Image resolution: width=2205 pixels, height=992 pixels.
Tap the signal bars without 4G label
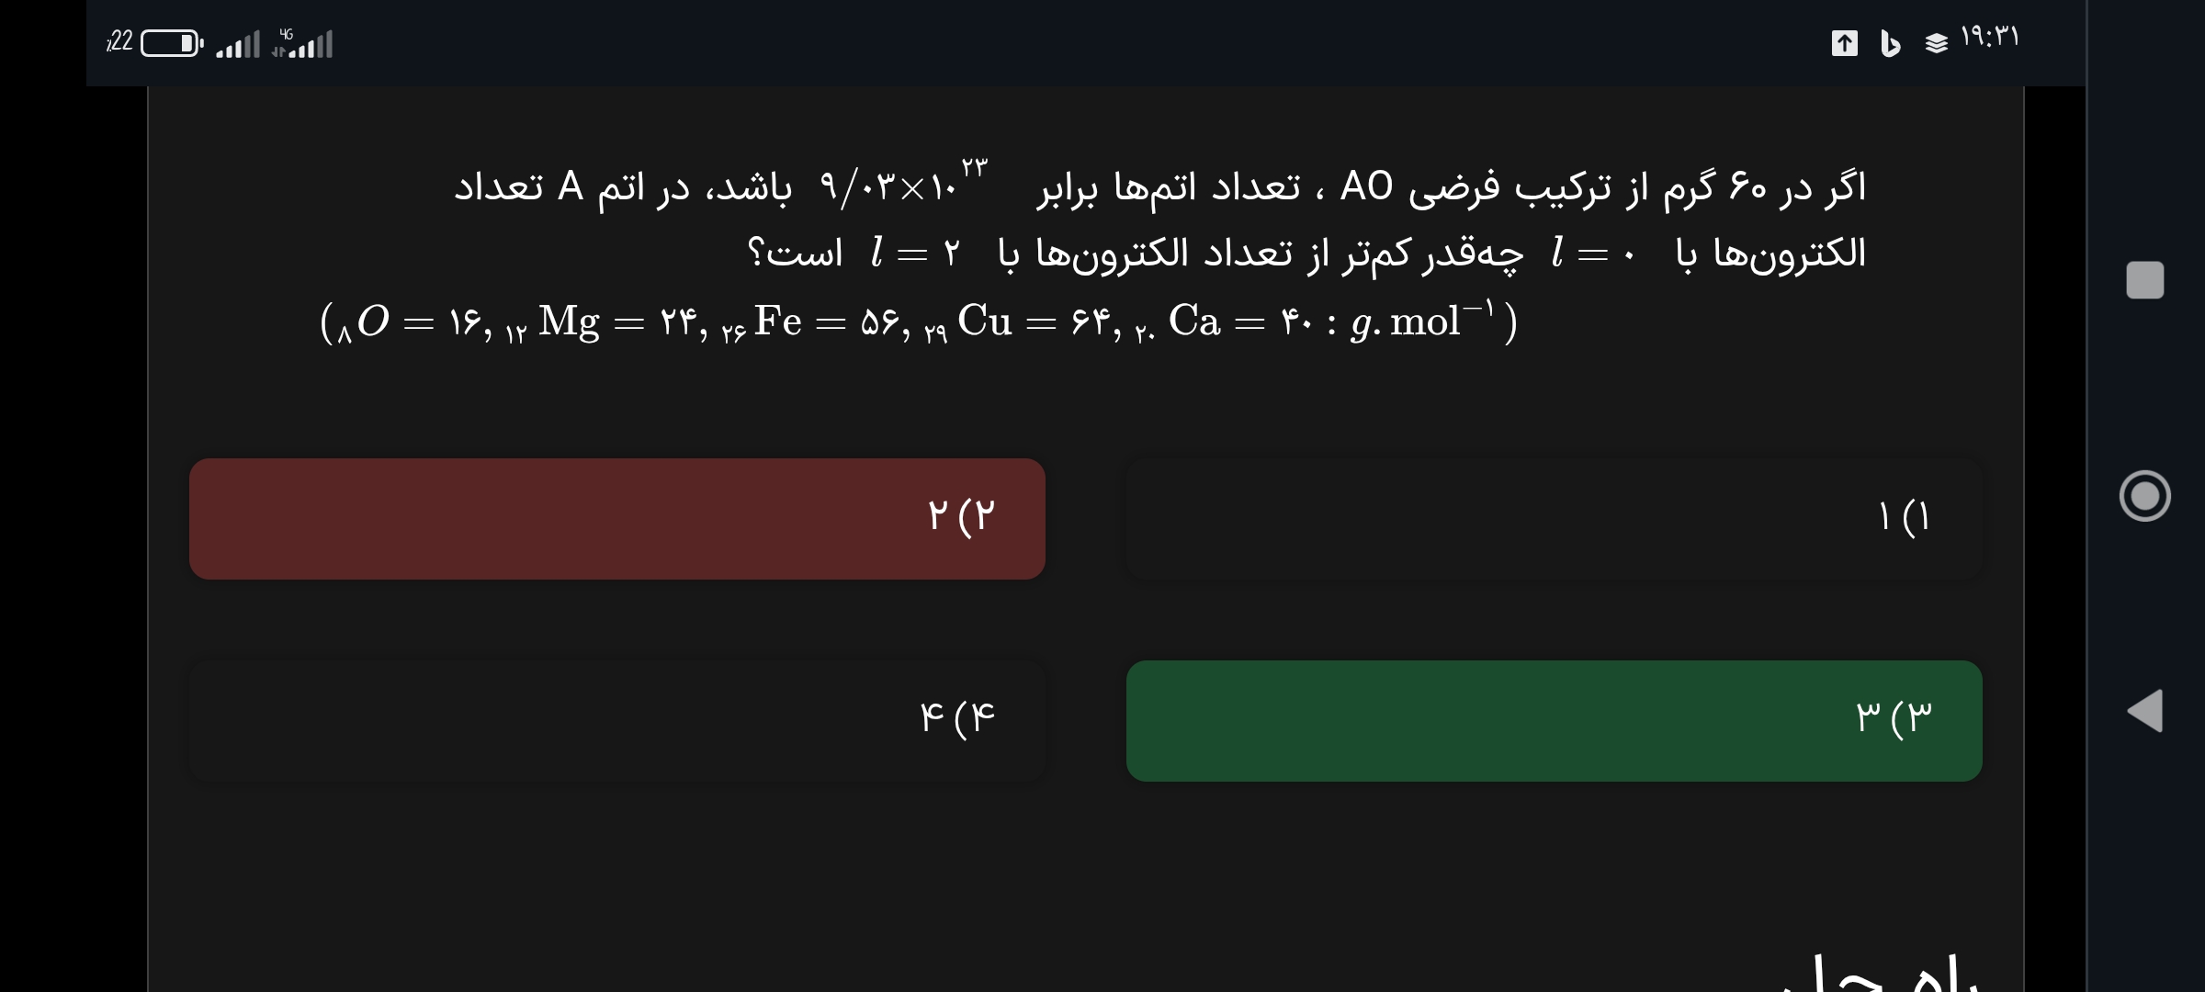pos(238,44)
